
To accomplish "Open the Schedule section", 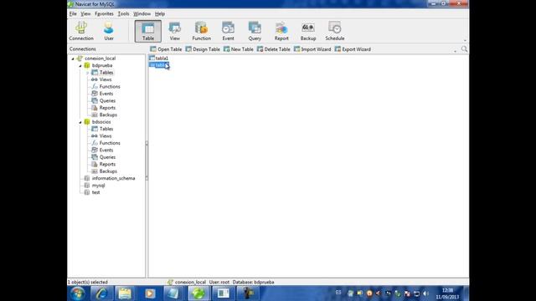I will tap(335, 31).
